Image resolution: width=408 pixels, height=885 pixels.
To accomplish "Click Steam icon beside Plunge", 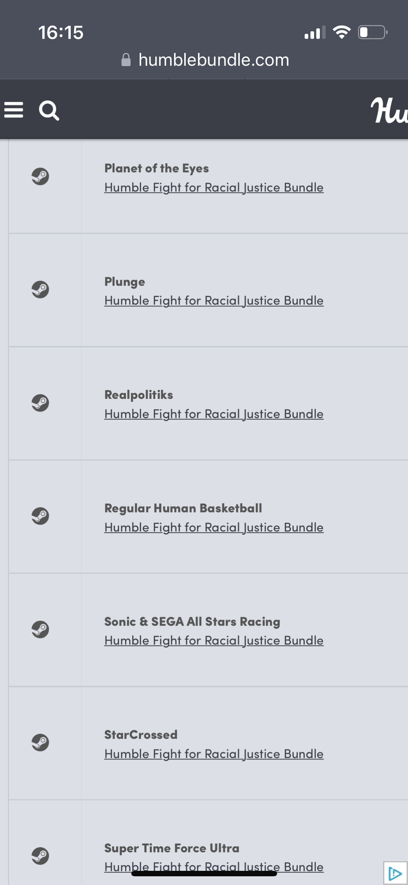I will [x=40, y=290].
